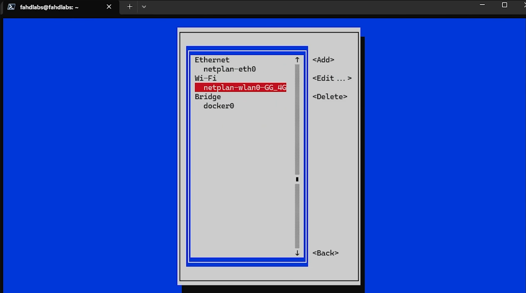The image size is (526, 293).
Task: Click Delete to remove the highlighted connection
Action: pos(331,97)
